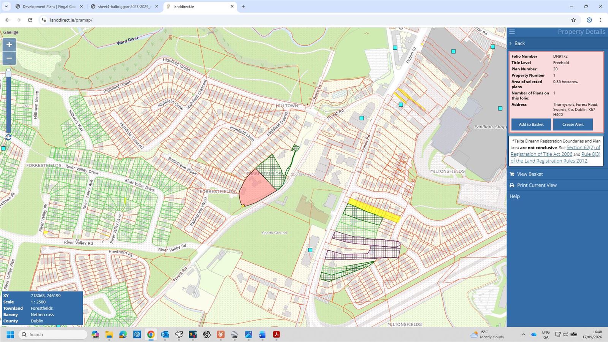Select the cyan square marker near Dublin St at the top
The height and width of the screenshot is (342, 608).
point(395,47)
